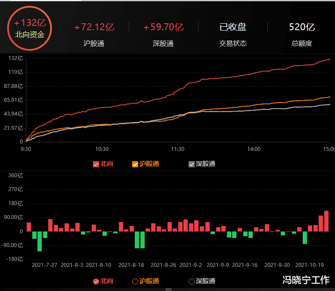Viewport: 335px width, 291px height.
Task: Click the 2021-9-30 date label
Action: (x=277, y=265)
